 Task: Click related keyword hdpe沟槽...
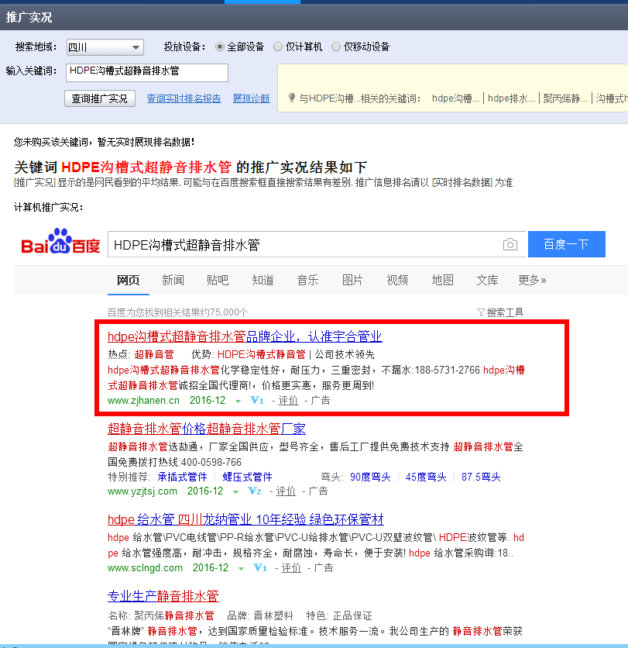[x=455, y=98]
